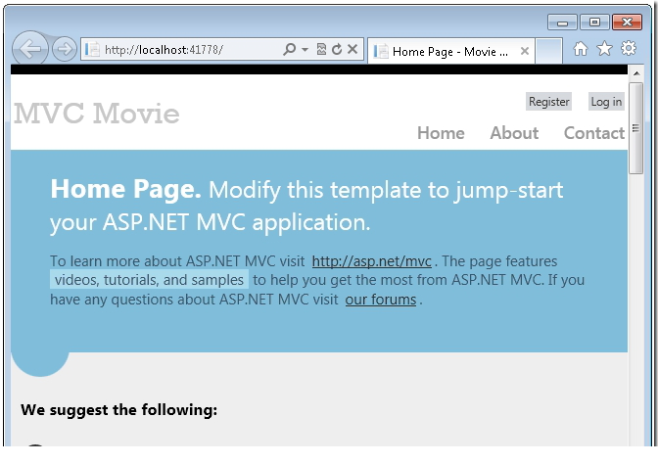Toggle Compatibility View icon in address bar
The height and width of the screenshot is (464, 658).
pyautogui.click(x=321, y=49)
